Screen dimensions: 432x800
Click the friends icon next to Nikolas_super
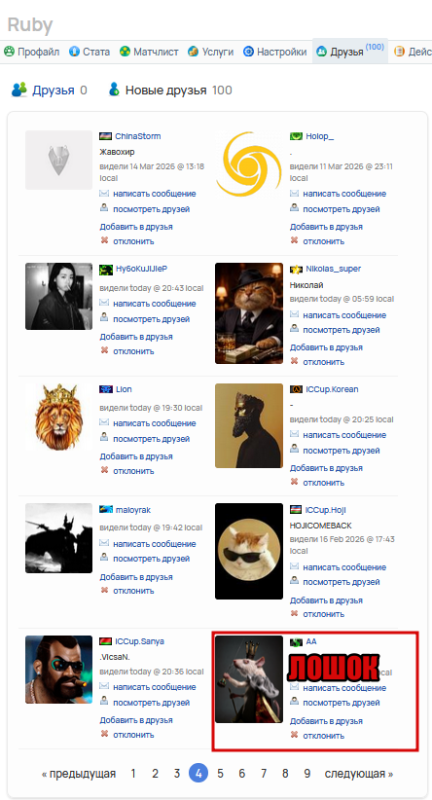pos(294,329)
